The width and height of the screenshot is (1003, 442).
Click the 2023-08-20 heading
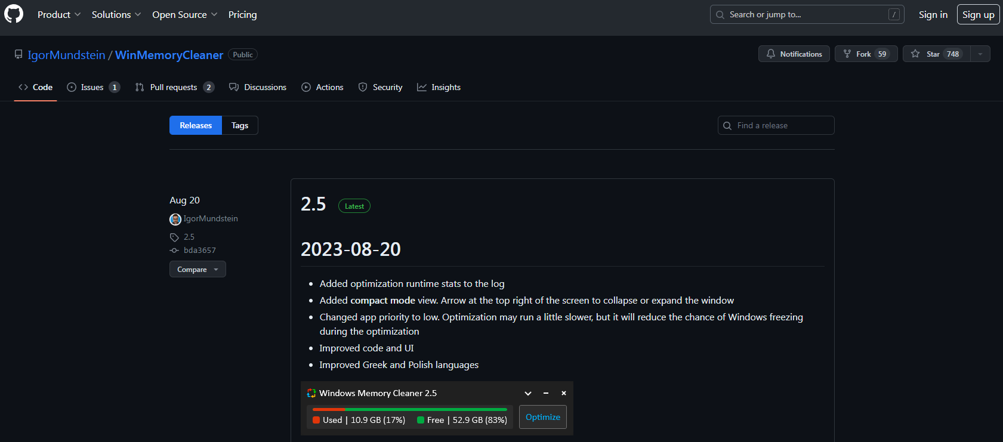[351, 249]
